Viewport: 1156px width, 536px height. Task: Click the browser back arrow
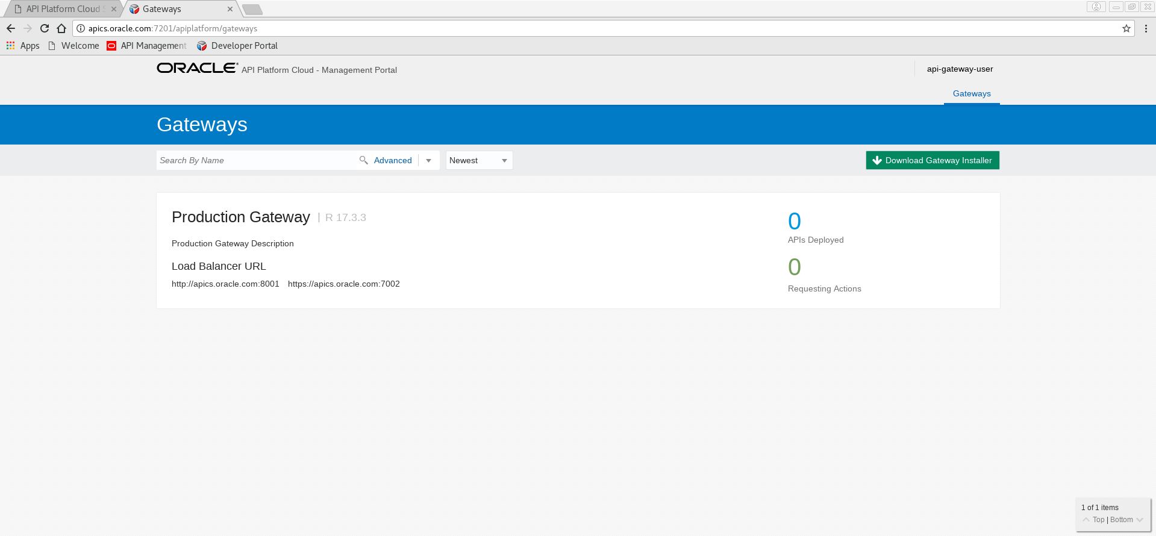[x=11, y=28]
